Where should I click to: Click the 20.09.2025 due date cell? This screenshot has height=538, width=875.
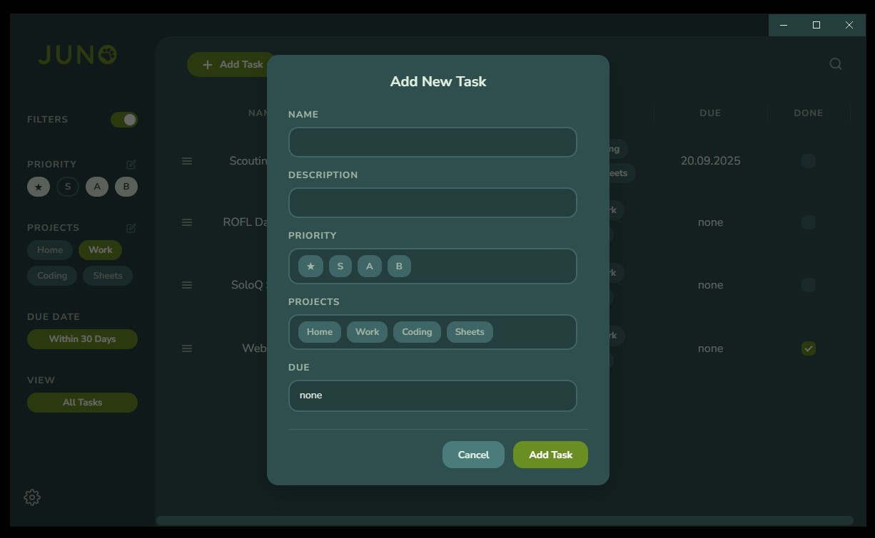coord(710,161)
